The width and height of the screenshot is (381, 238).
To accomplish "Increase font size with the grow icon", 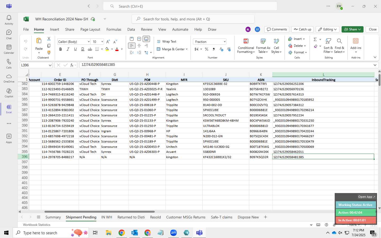I will coord(108,42).
